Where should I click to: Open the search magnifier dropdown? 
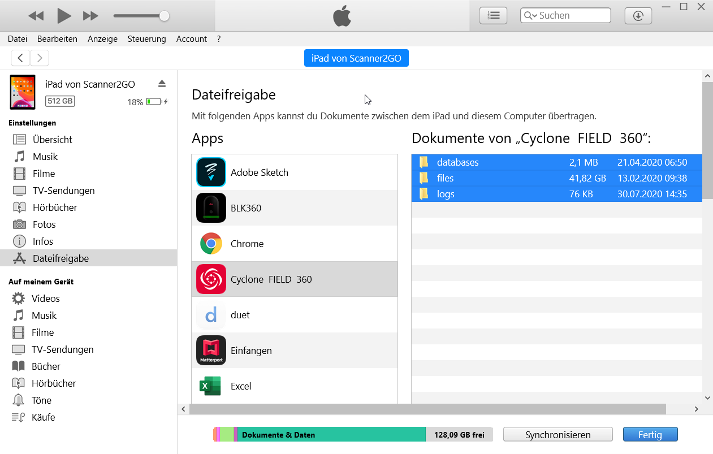click(x=531, y=16)
